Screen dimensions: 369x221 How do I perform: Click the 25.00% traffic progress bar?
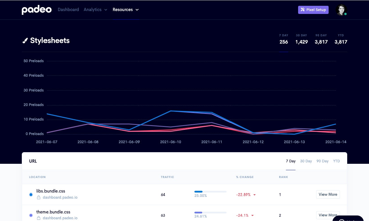pos(210,192)
